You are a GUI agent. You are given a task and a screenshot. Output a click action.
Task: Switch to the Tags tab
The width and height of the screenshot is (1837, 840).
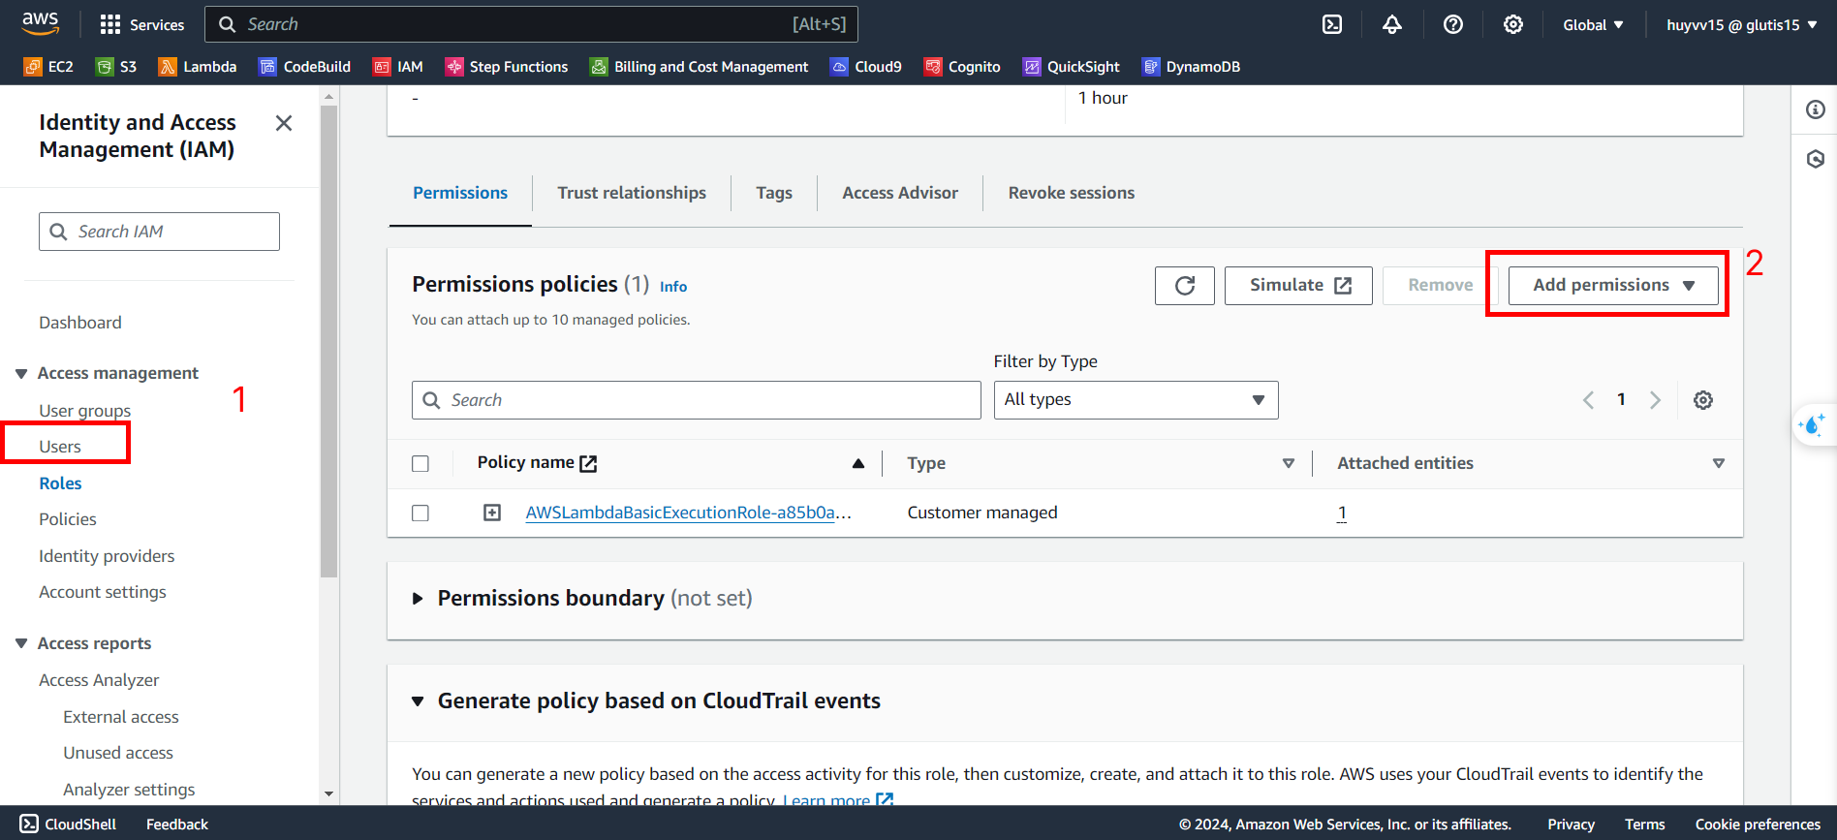coord(774,193)
